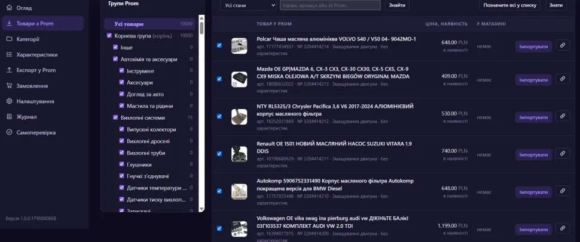Import the NTY RL5325/3 product
This screenshot has width=580, height=242.
(x=533, y=117)
